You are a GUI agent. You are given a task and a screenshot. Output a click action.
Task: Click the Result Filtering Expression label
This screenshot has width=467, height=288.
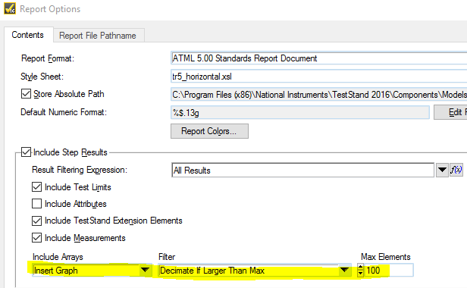(x=80, y=170)
